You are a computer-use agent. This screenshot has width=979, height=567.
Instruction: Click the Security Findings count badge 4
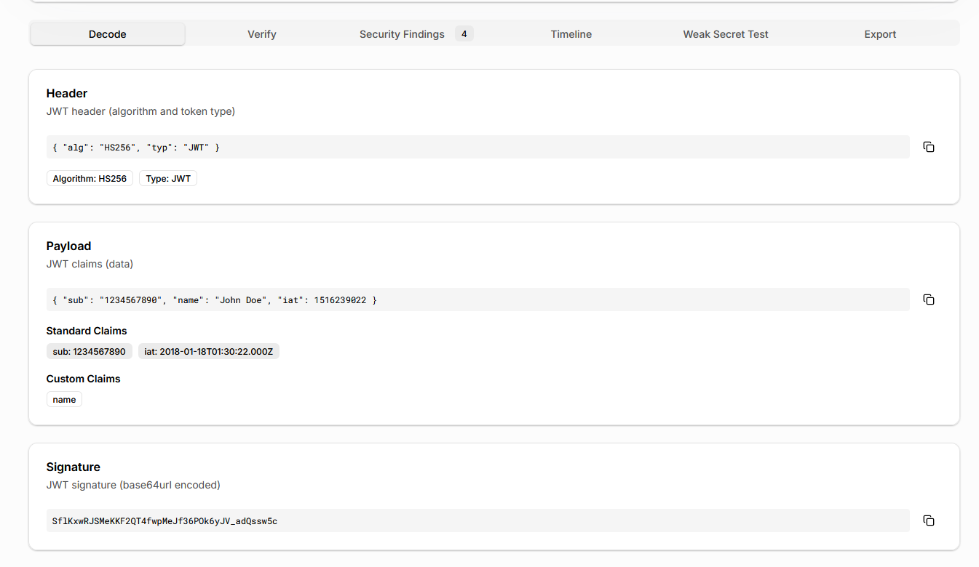pyautogui.click(x=464, y=33)
